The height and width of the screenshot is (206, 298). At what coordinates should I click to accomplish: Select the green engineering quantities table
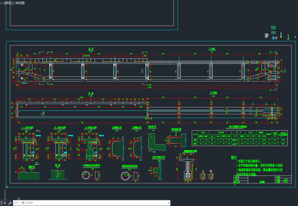pyautogui.click(x=240, y=138)
